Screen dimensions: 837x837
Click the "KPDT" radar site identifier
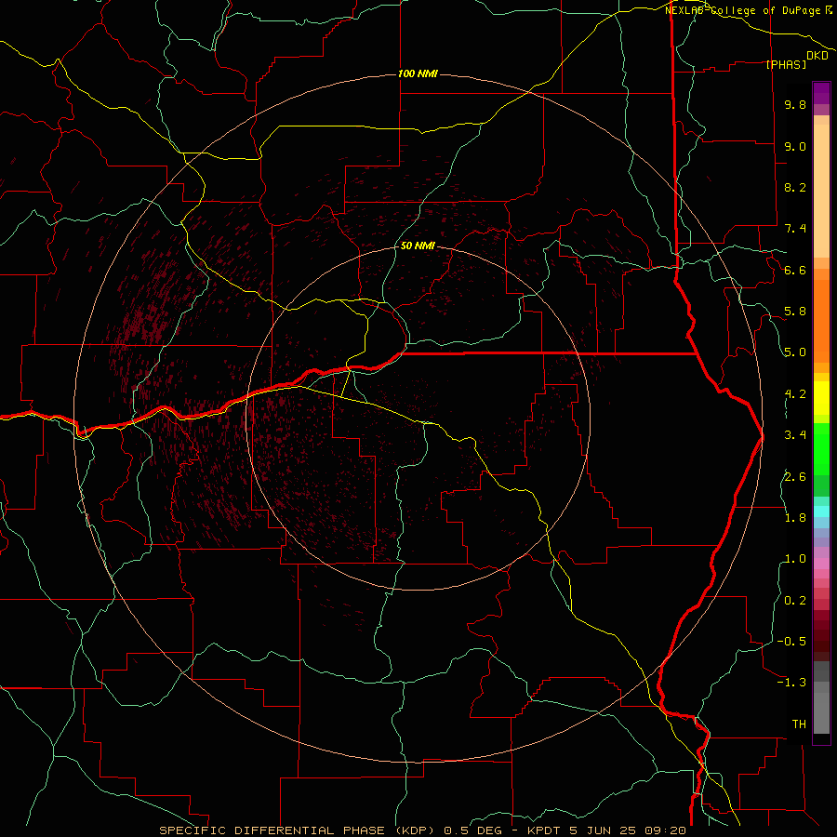[546, 830]
